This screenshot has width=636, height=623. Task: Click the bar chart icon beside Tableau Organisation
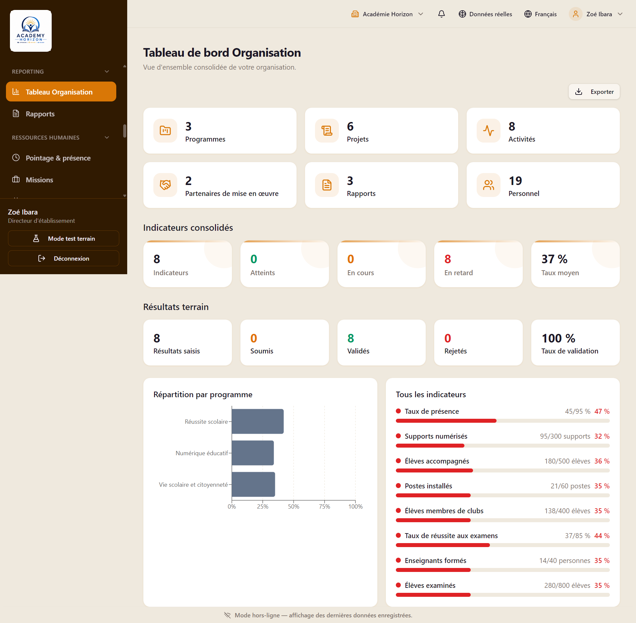pos(16,92)
